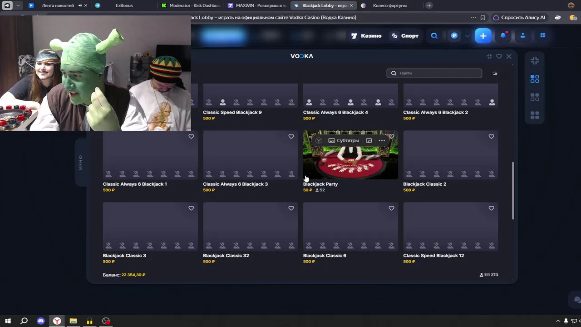Click the Спросить Алису AI button
This screenshot has height=327, width=581.
coord(519,18)
